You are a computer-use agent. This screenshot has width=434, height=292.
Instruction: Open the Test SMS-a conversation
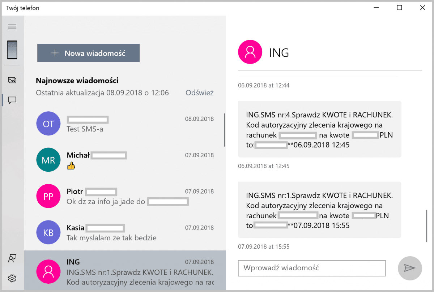coord(125,124)
